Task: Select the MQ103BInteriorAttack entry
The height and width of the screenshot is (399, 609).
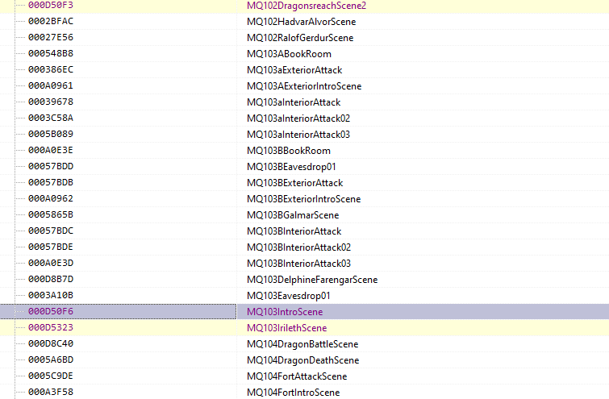Action: [294, 231]
